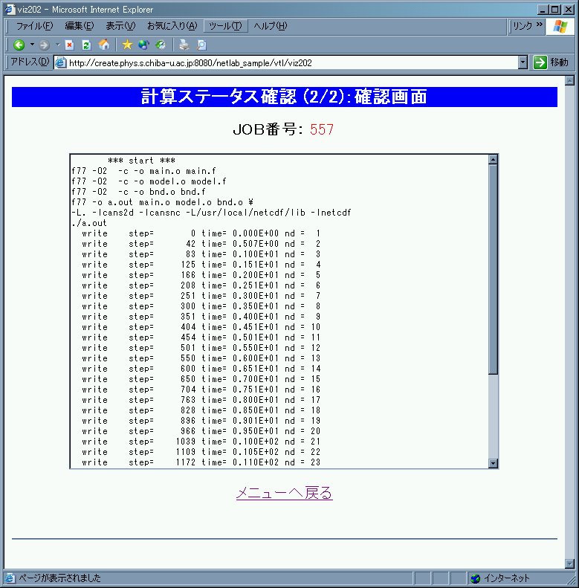Click the print preview icon
The width and height of the screenshot is (579, 588).
pyautogui.click(x=201, y=45)
